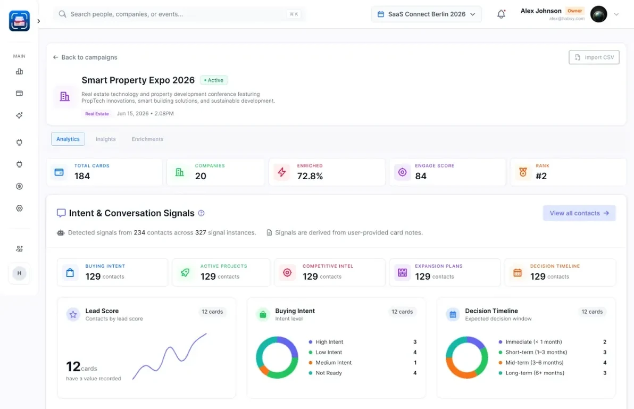Image resolution: width=634 pixels, height=409 pixels.
Task: Open the plug icon just below the sparkle icon
Action: (19, 142)
